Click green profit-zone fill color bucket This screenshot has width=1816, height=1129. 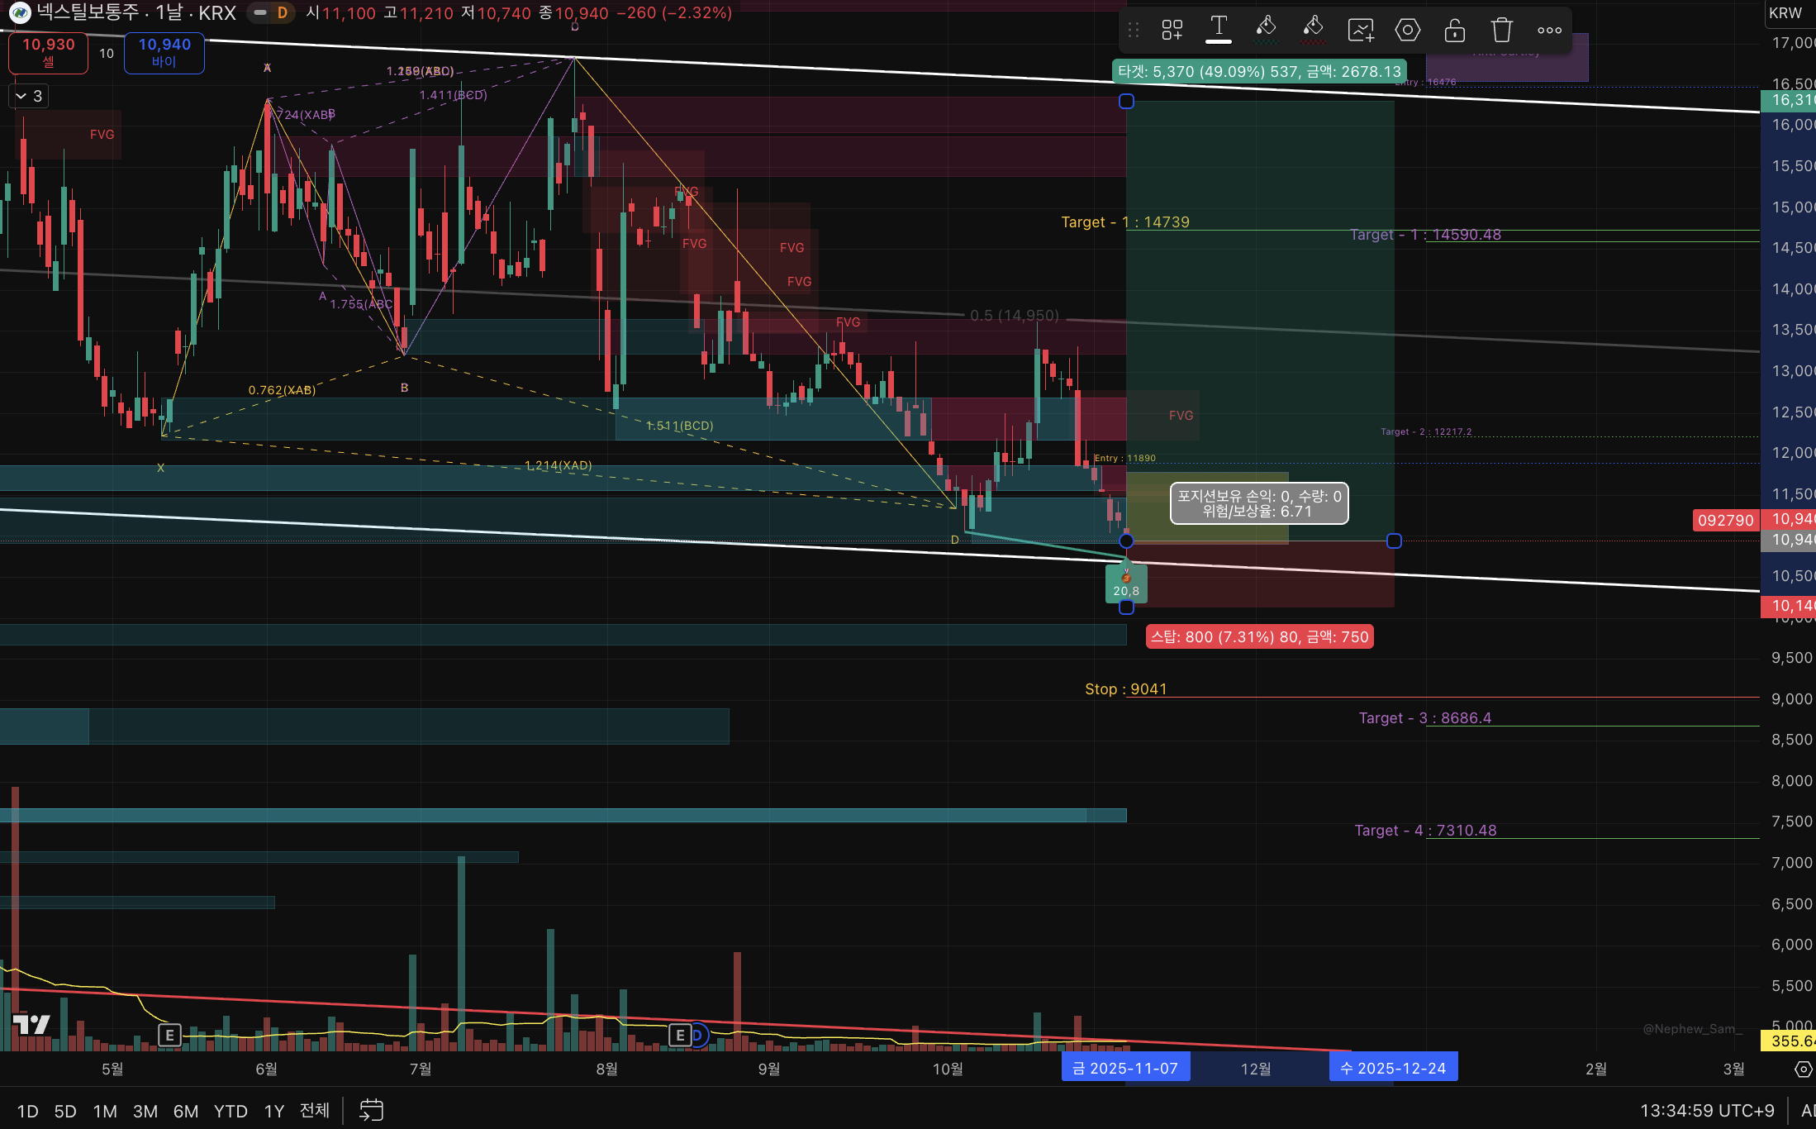click(1266, 29)
